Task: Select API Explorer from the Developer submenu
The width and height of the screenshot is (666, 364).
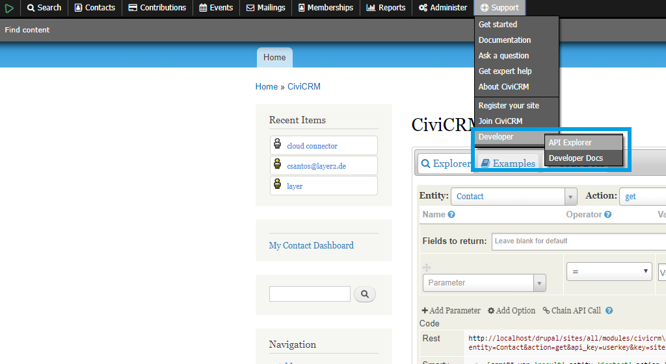Action: (x=570, y=143)
